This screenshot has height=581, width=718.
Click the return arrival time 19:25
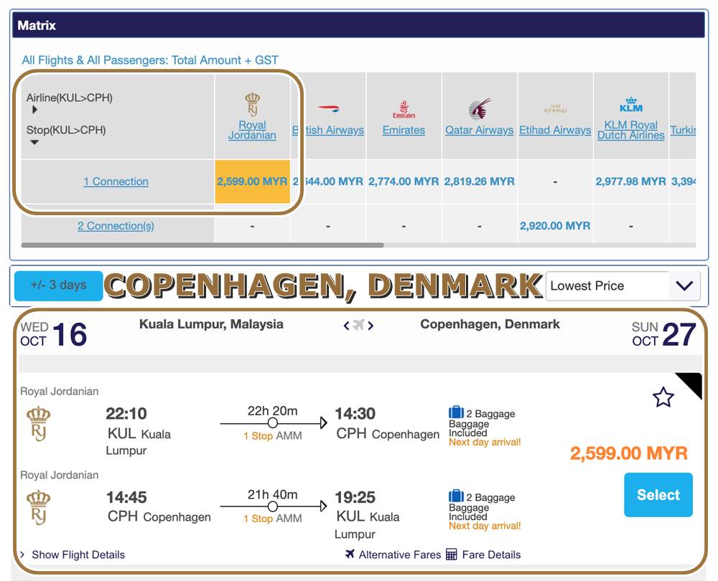355,497
